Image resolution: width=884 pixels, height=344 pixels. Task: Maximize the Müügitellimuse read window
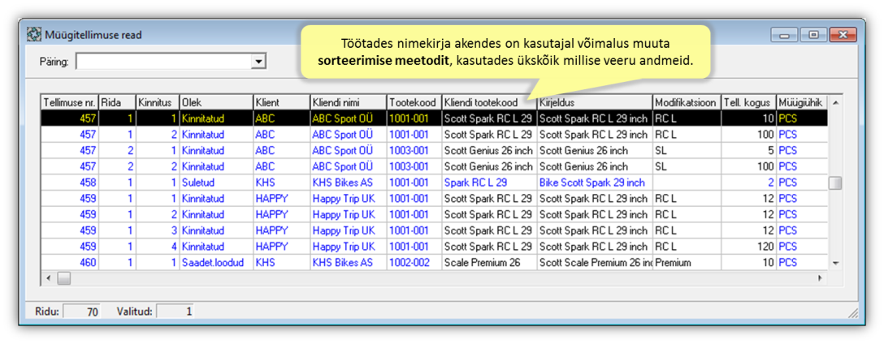[813, 35]
